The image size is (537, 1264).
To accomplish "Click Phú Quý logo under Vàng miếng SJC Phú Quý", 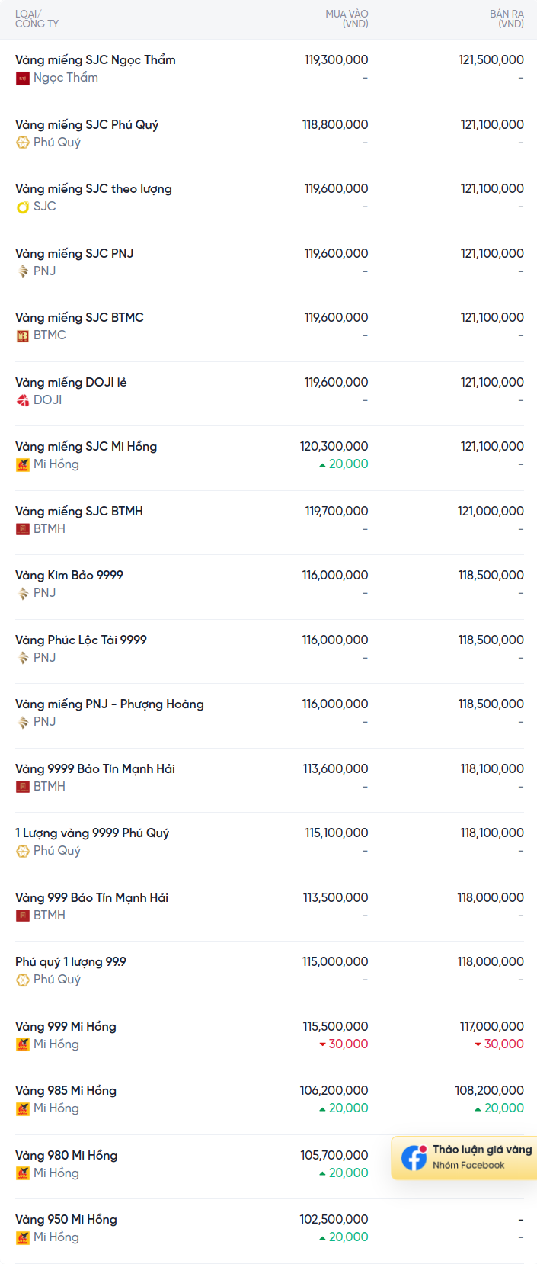I will click(23, 143).
